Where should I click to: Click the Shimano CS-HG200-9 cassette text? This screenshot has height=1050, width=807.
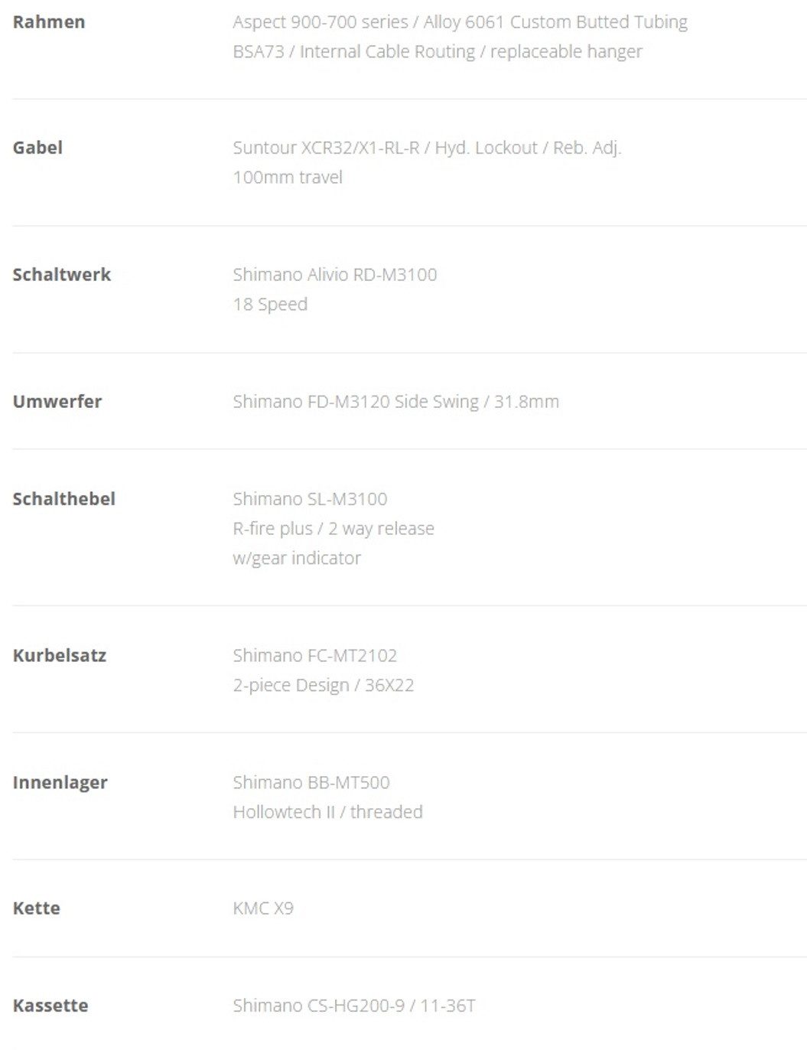pyautogui.click(x=354, y=1006)
